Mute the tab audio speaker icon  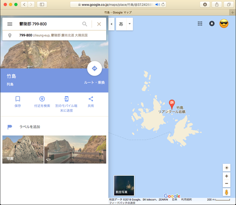(157, 4)
